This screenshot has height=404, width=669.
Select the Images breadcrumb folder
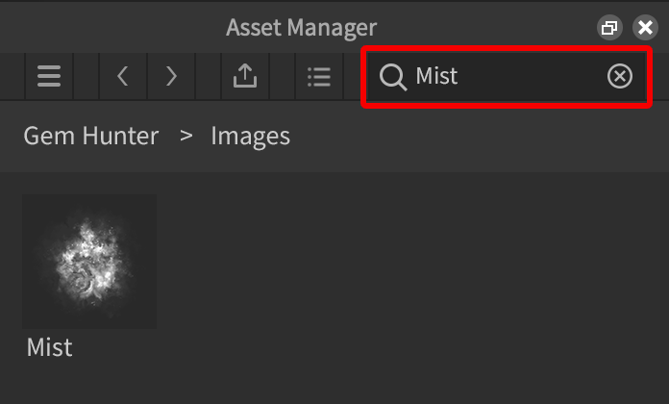(x=250, y=136)
